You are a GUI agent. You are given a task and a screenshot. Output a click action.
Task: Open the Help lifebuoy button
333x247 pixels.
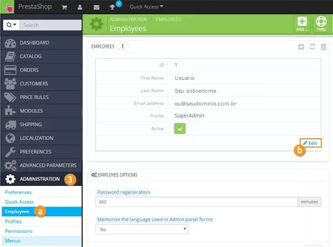pos(321,24)
